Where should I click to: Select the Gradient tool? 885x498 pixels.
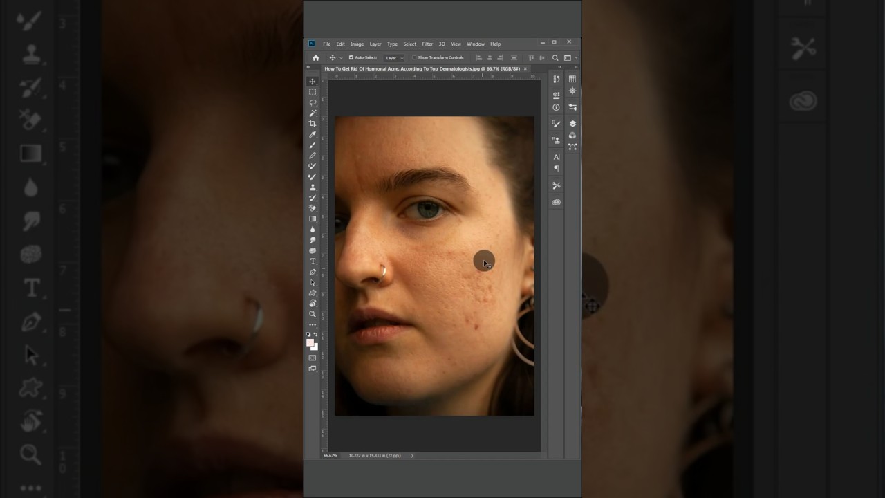(313, 219)
